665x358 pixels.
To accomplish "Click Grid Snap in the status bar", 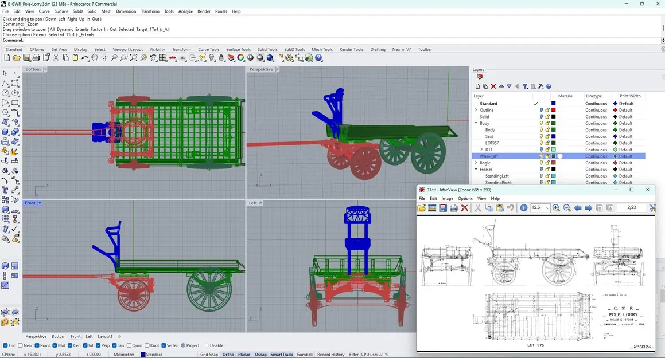I will [x=208, y=355].
